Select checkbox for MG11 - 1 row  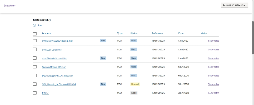[35, 93]
